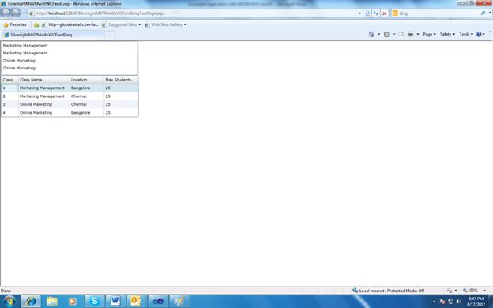
Task: Open the search provider dropdown arrow
Action: [490, 13]
